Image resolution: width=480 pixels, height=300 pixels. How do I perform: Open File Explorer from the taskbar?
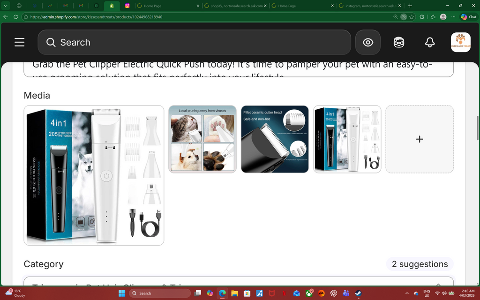[x=234, y=293]
